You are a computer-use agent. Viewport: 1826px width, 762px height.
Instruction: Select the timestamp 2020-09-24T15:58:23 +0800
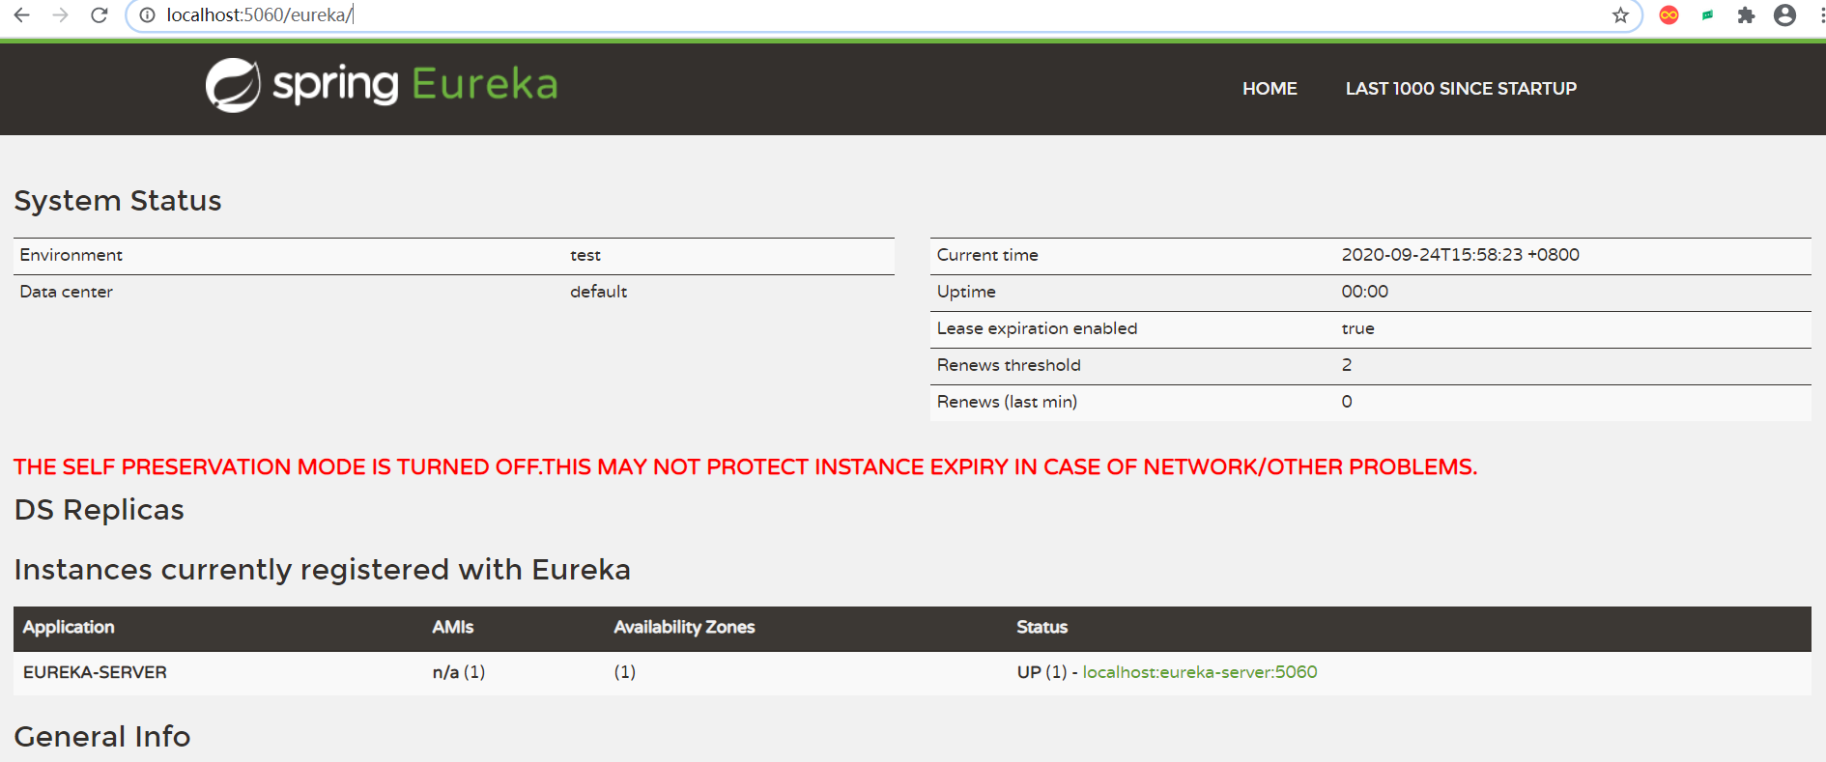click(1461, 255)
